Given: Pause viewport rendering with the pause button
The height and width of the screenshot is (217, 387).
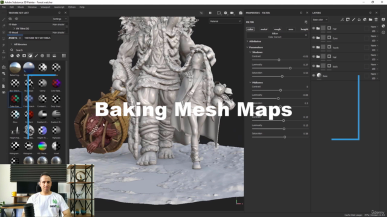Looking at the screenshot, I should click(210, 13).
